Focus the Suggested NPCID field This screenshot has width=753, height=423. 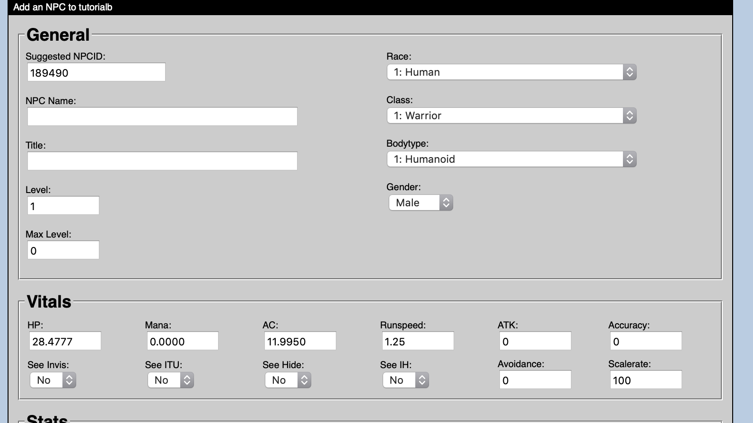pos(96,72)
